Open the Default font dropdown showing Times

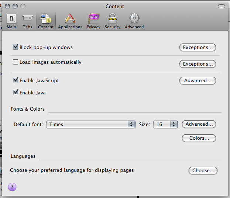click(91, 124)
